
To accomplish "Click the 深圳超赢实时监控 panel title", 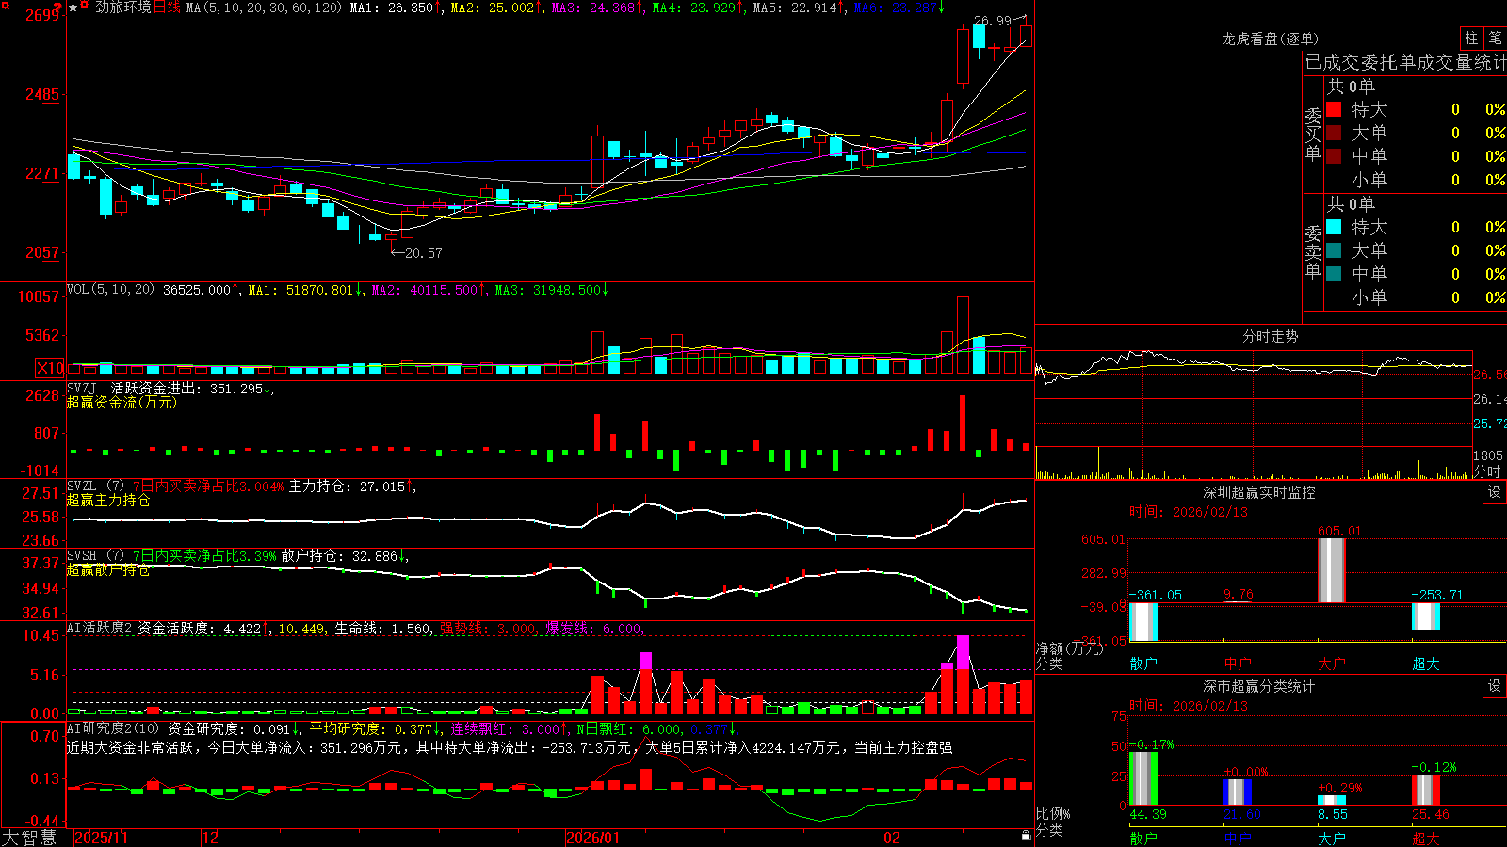I will pyautogui.click(x=1259, y=492).
